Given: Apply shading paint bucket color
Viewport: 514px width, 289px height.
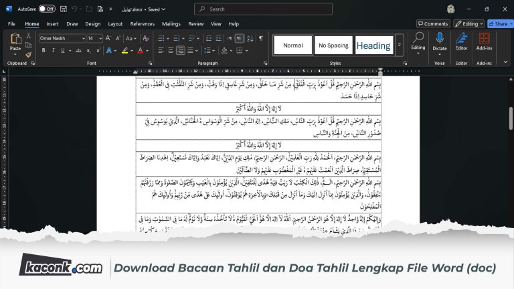Looking at the screenshot, I should [x=224, y=50].
